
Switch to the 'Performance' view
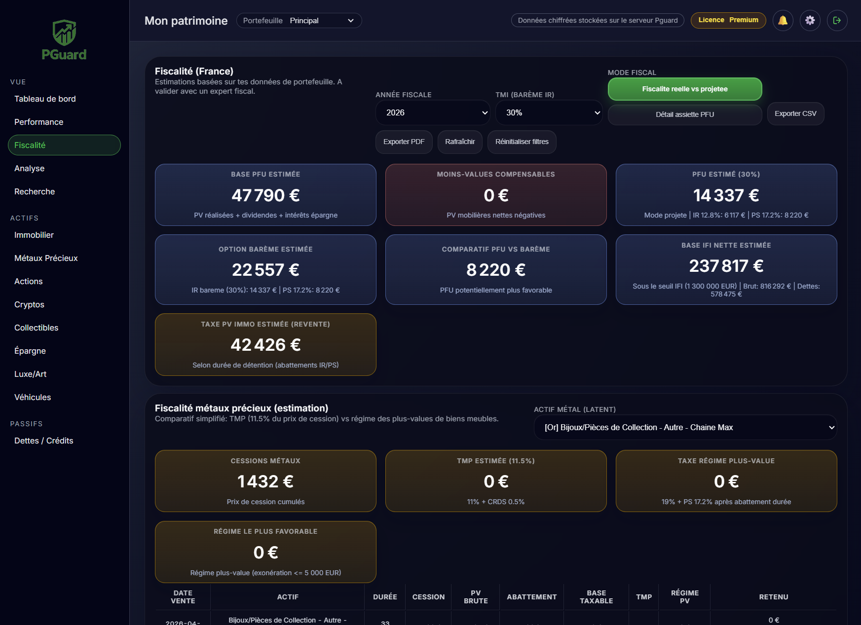(x=38, y=122)
